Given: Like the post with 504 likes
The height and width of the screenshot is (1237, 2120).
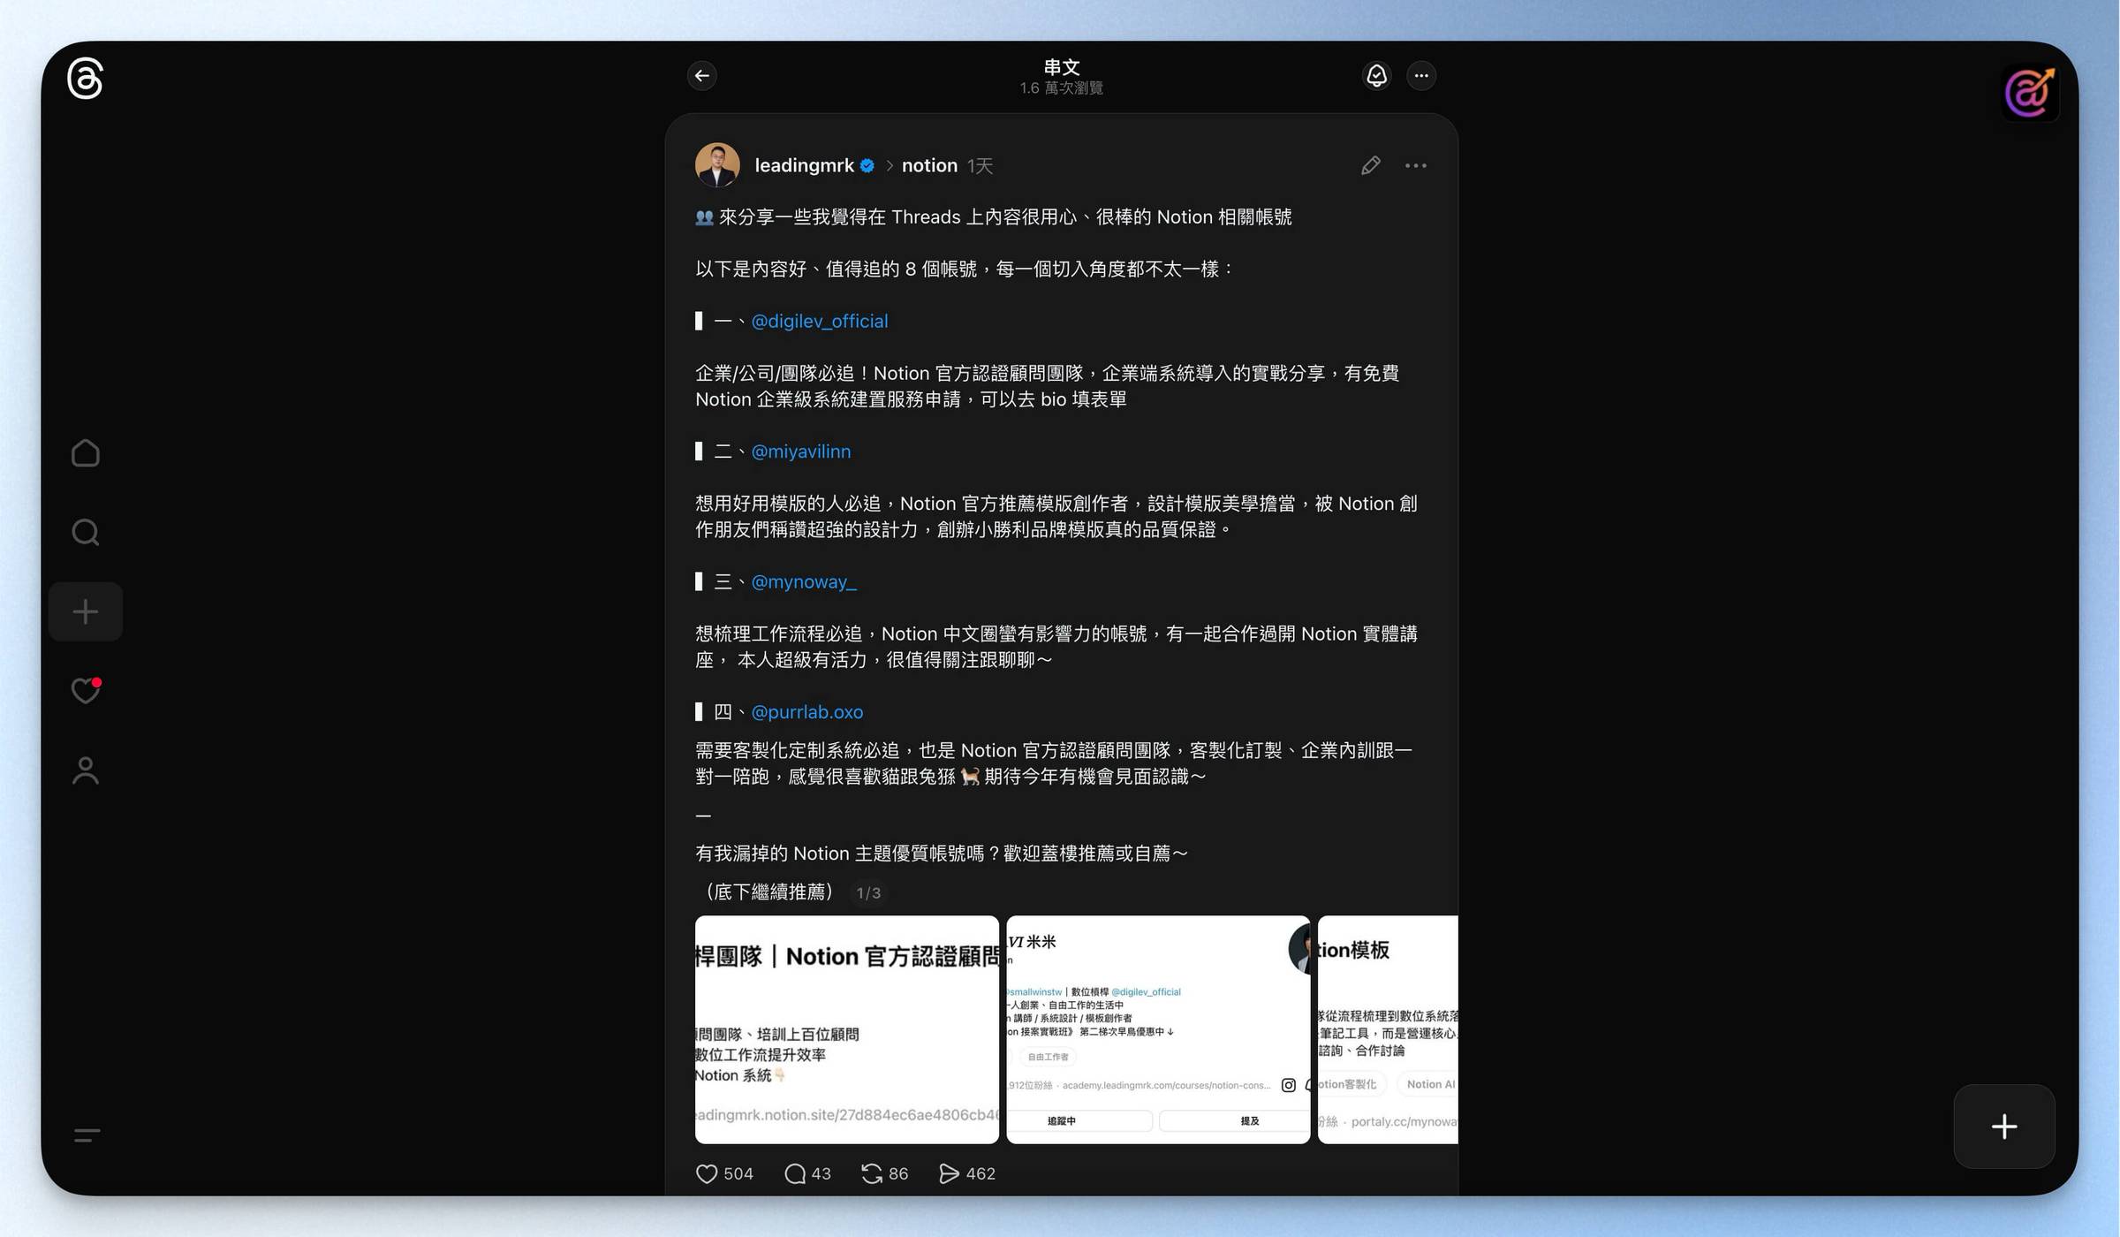Looking at the screenshot, I should pos(707,1173).
